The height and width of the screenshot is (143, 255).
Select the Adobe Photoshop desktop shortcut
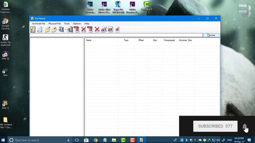90,8
